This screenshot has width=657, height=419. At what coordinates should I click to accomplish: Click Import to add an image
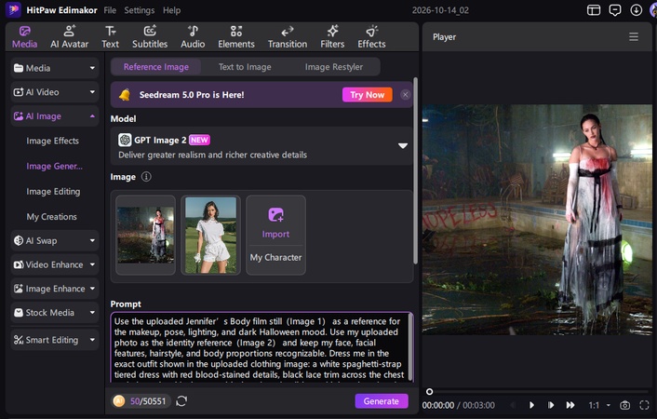(x=275, y=223)
